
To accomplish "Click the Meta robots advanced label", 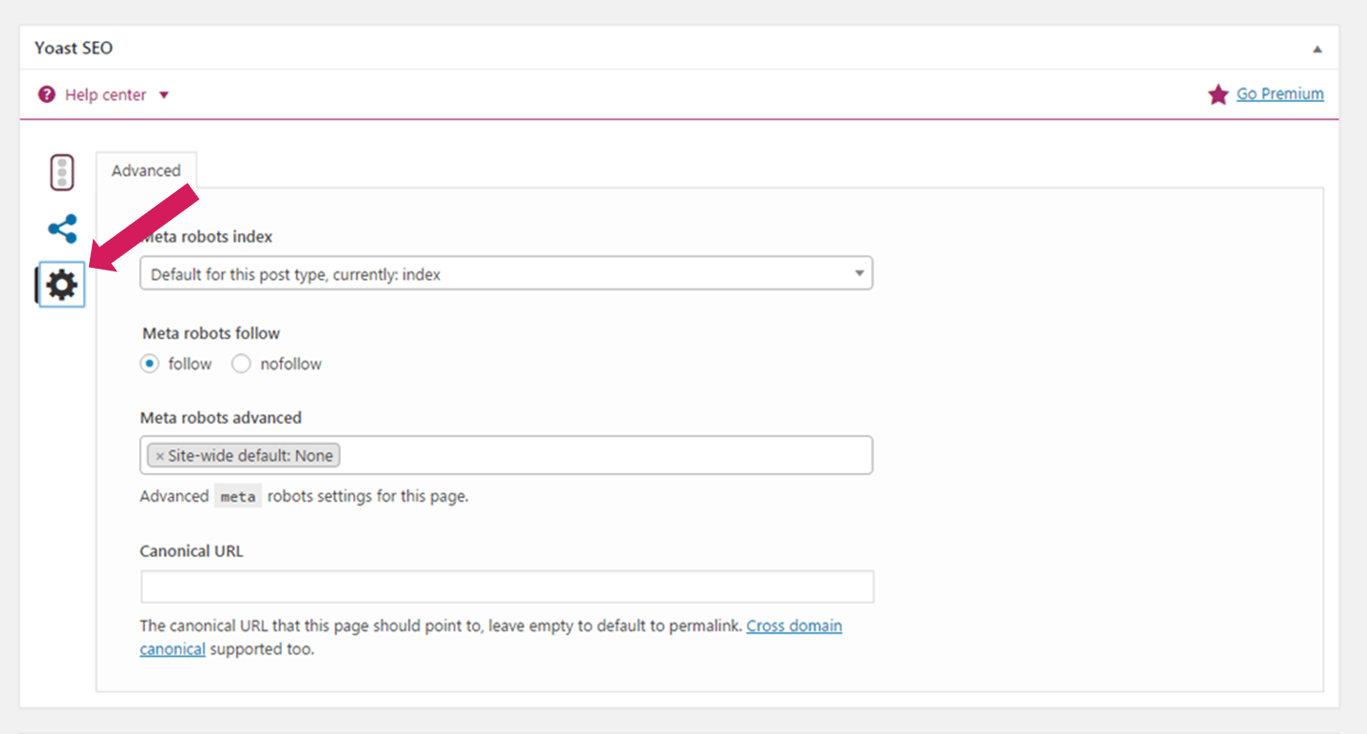I will click(221, 418).
